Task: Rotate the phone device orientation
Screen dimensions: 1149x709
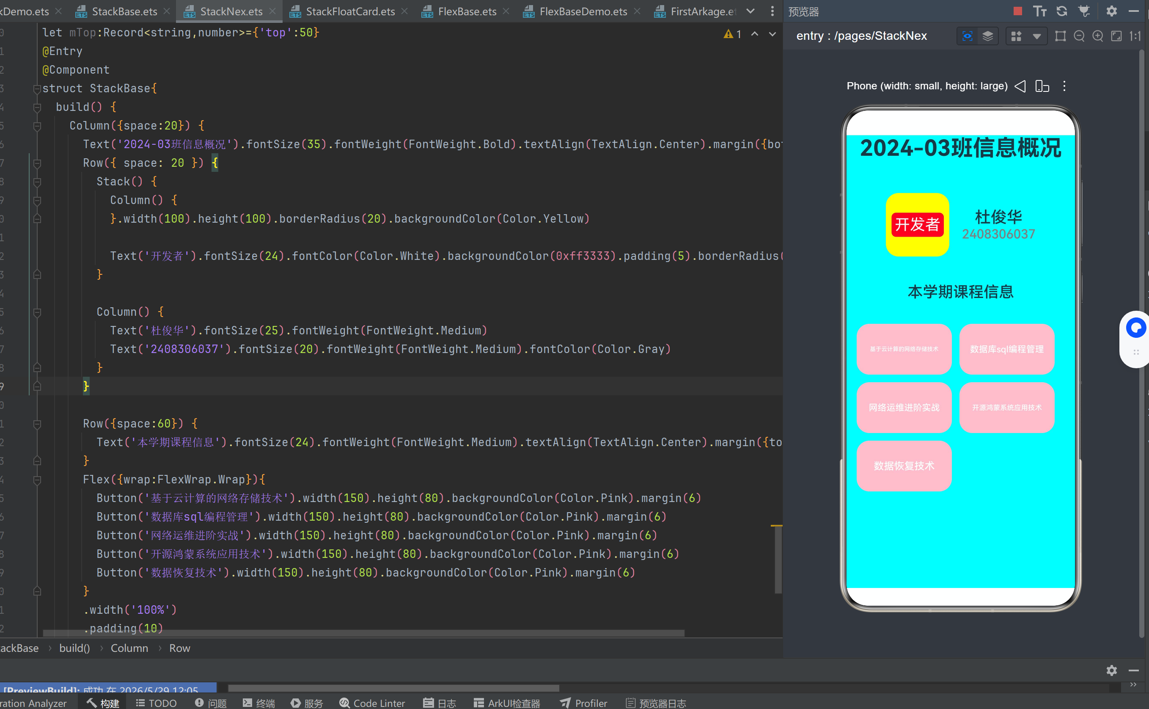Action: [1042, 86]
